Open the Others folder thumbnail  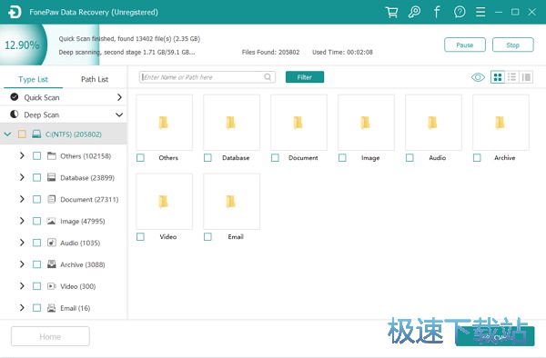point(164,123)
